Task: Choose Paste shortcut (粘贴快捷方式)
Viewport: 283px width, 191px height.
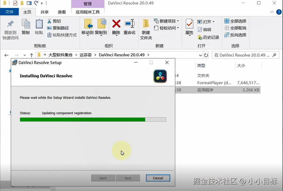Action: pos(62,35)
